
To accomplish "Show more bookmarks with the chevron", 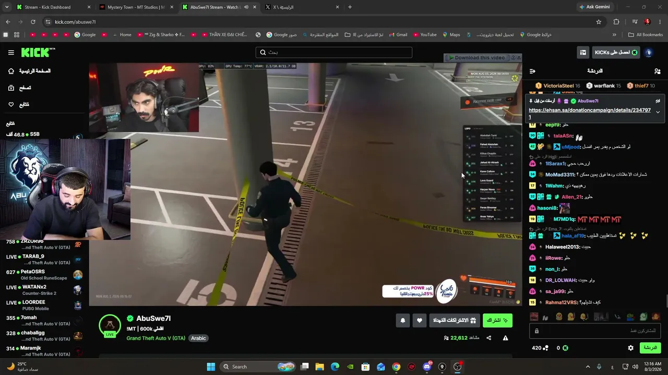I will pos(614,35).
